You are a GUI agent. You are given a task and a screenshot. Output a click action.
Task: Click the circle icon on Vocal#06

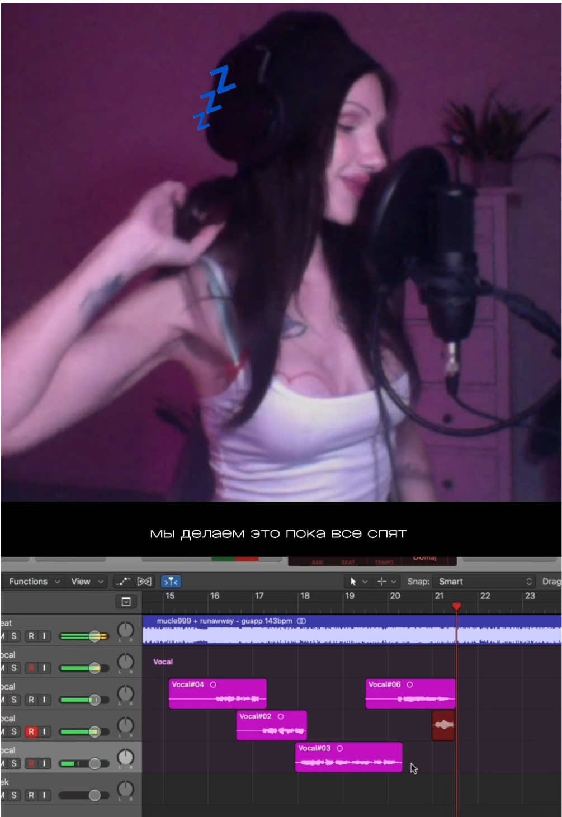click(410, 684)
